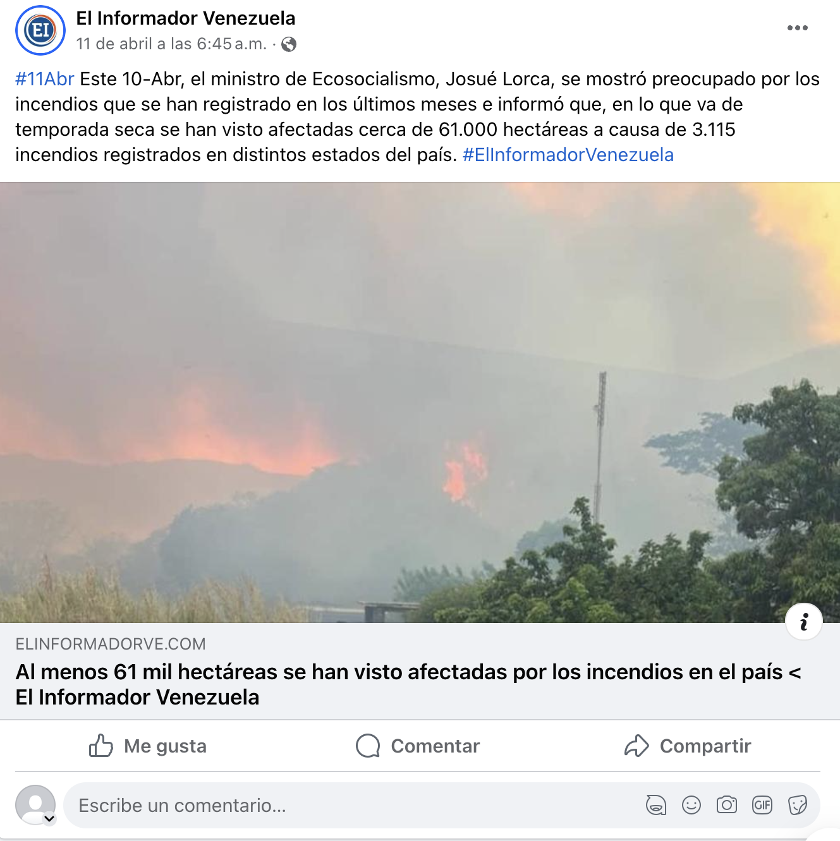Open the emoji picker in comment box

(691, 805)
